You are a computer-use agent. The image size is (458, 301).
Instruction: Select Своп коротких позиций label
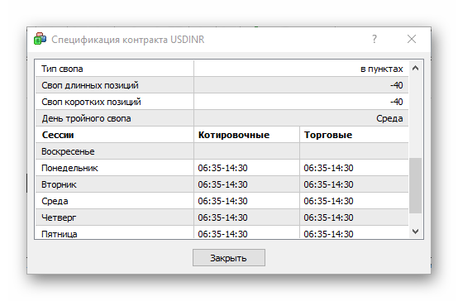pos(91,102)
